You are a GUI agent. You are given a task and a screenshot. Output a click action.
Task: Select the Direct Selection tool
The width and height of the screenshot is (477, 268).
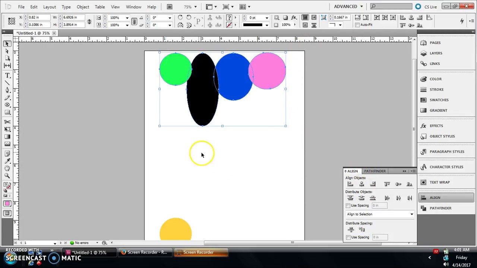pyautogui.click(x=7, y=51)
